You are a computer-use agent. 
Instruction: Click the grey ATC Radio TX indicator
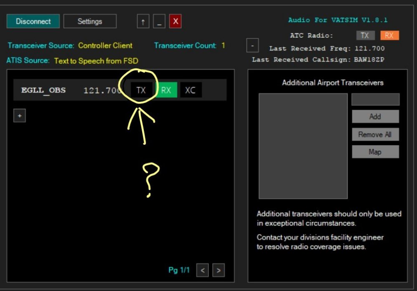(365, 35)
